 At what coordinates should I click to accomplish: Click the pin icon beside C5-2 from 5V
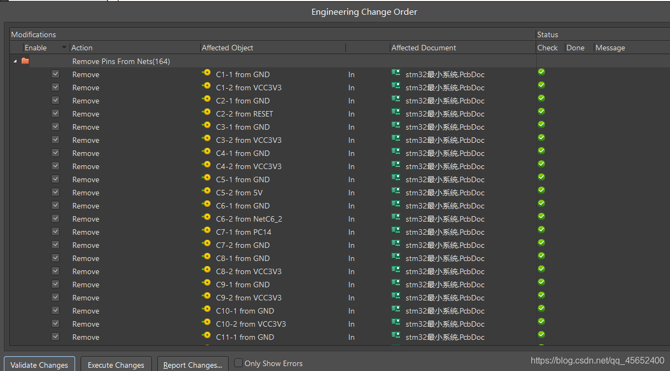(206, 192)
